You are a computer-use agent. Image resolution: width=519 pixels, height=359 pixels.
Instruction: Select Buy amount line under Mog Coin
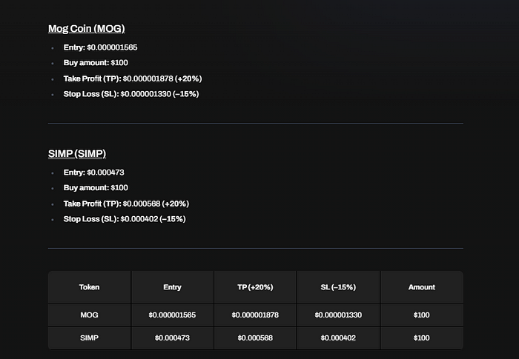click(96, 63)
